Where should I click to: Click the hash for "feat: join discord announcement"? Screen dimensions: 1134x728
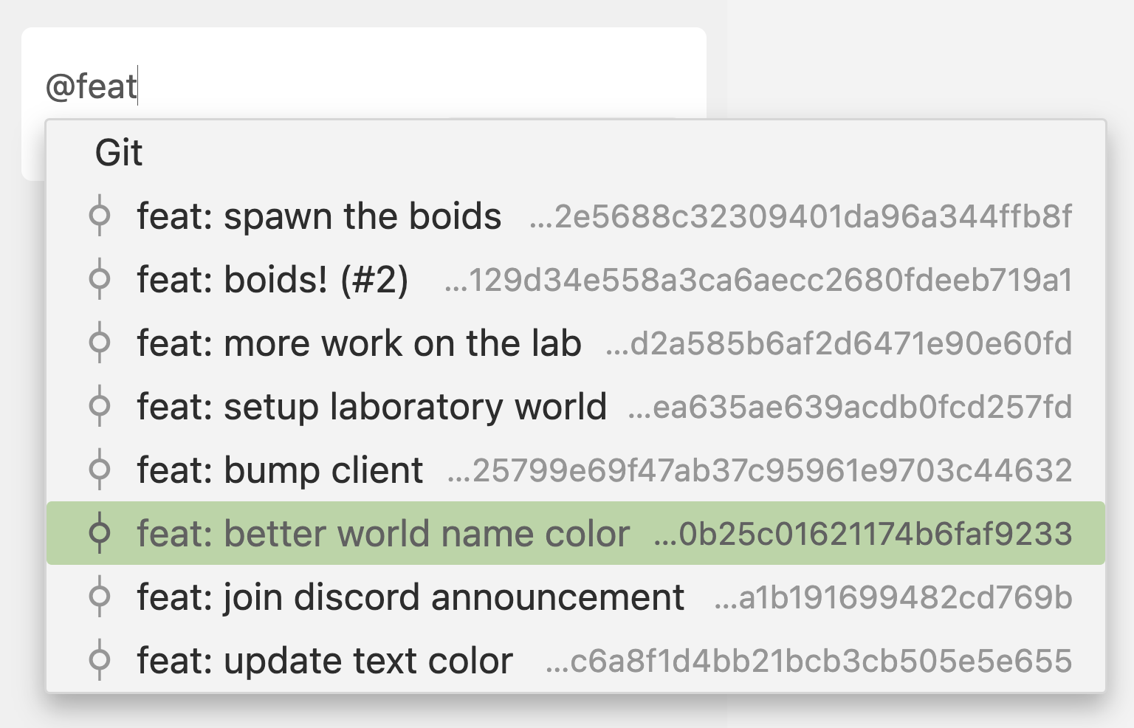pos(893,597)
